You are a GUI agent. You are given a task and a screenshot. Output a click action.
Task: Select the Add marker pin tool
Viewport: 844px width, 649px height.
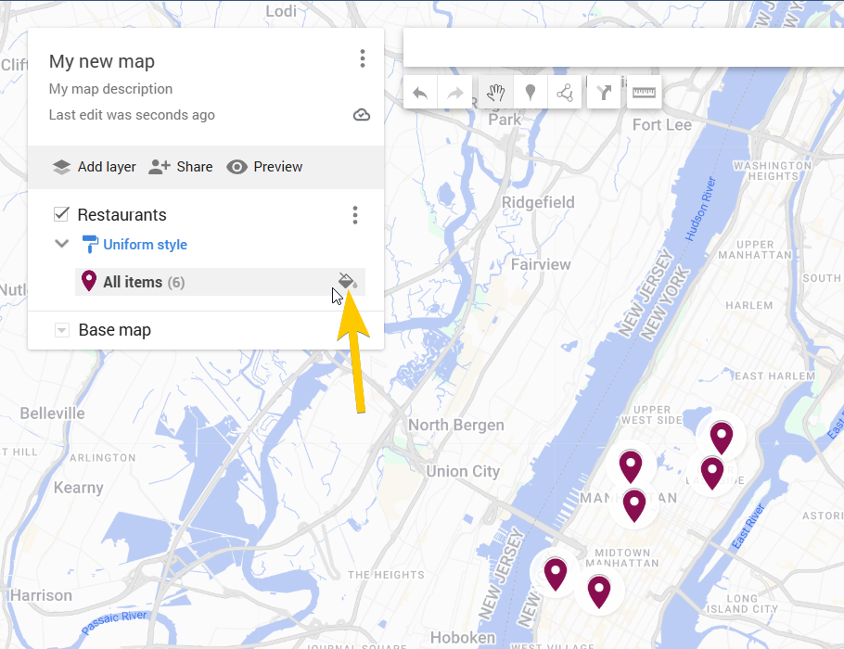[531, 93]
